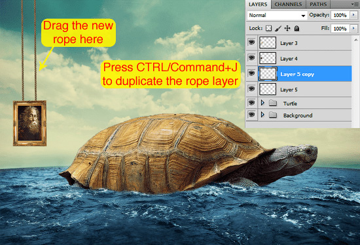The height and width of the screenshot is (245, 360).
Task: Select Layer 5 thumbnail
Action: click(268, 89)
